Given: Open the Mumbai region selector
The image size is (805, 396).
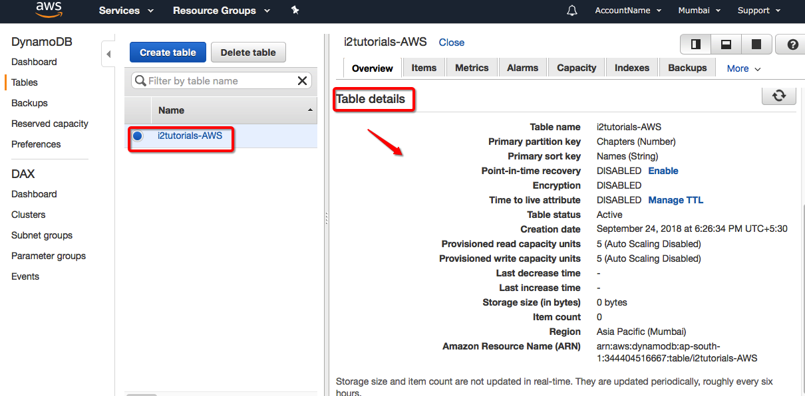Looking at the screenshot, I should (x=699, y=11).
